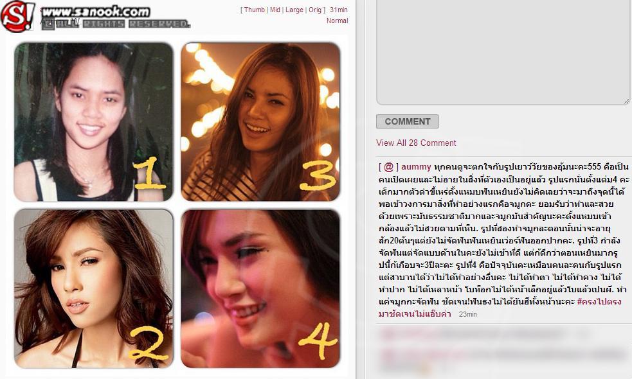Open photo number 2 in the collage
The width and height of the screenshot is (632, 379).
tap(93, 288)
